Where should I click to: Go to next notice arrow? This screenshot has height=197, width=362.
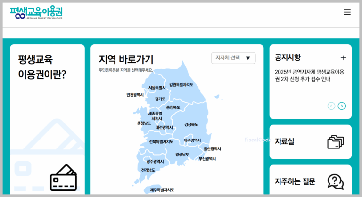pyautogui.click(x=342, y=106)
